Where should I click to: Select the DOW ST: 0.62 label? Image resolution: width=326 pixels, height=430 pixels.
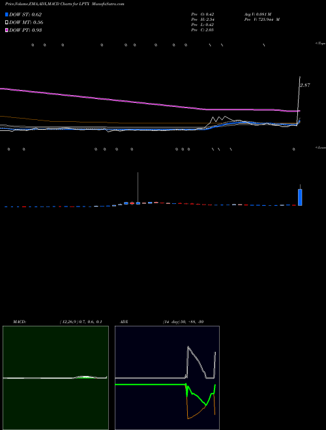25,14
